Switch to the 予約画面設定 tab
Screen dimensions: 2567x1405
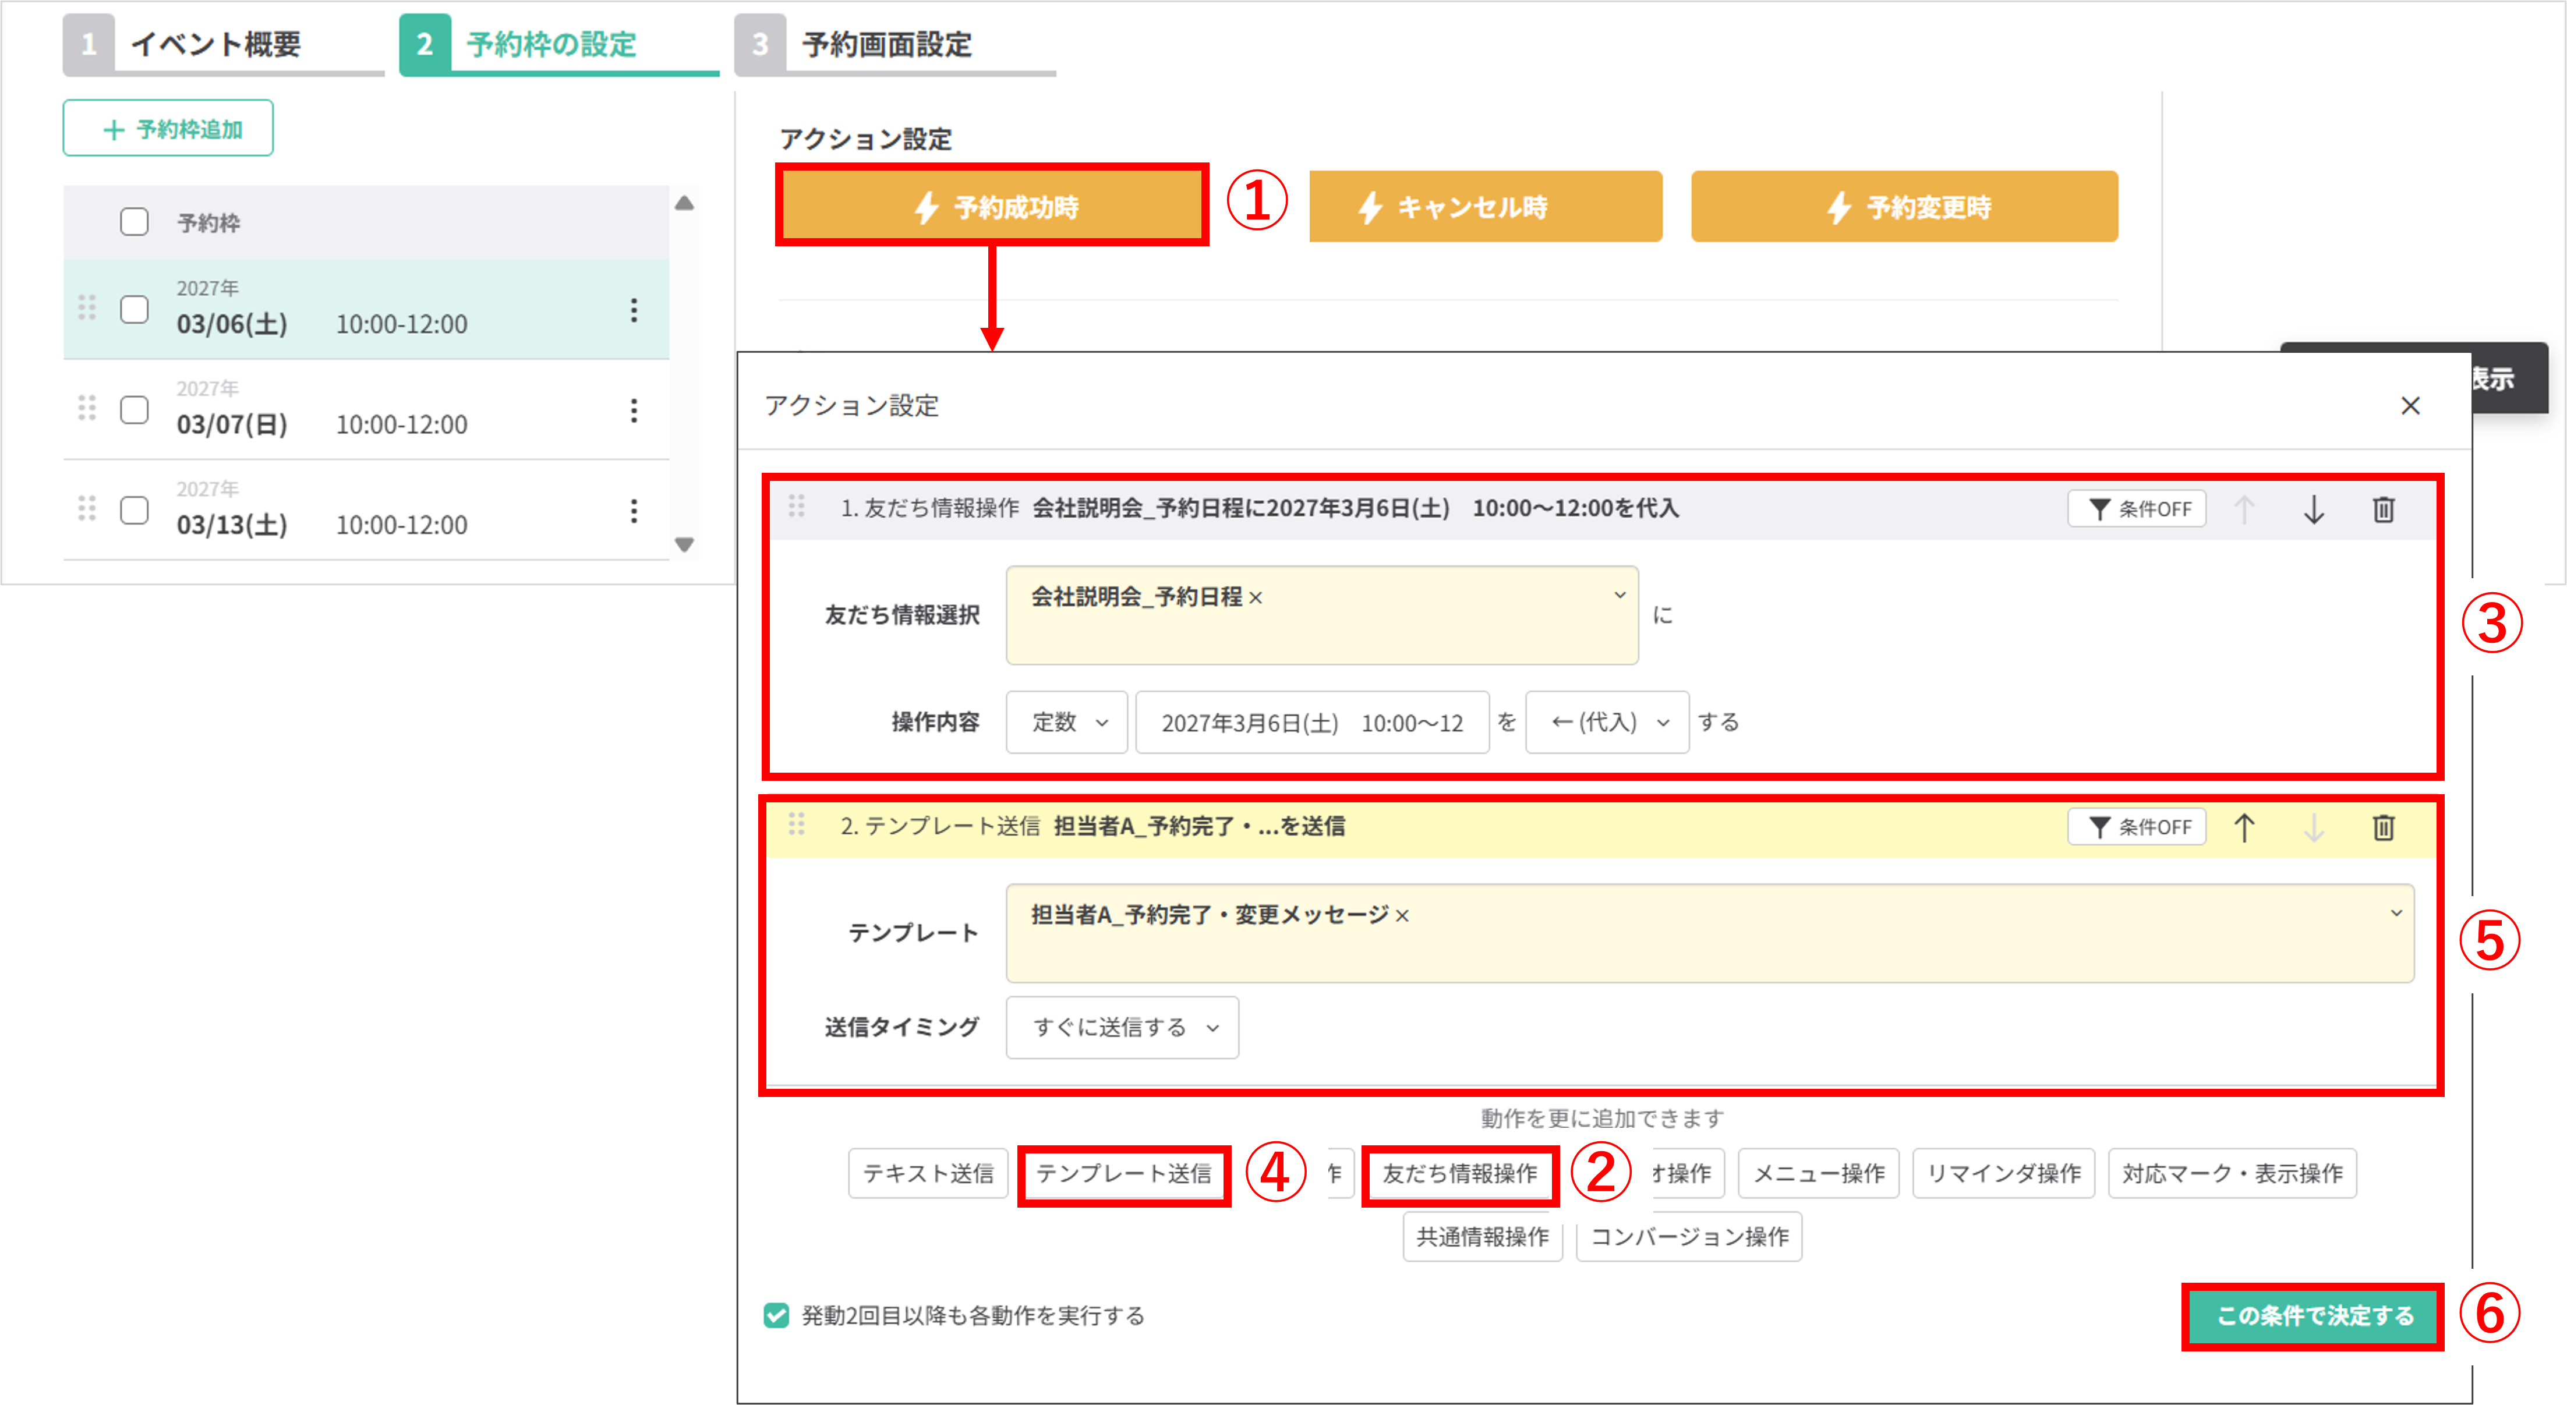(887, 45)
